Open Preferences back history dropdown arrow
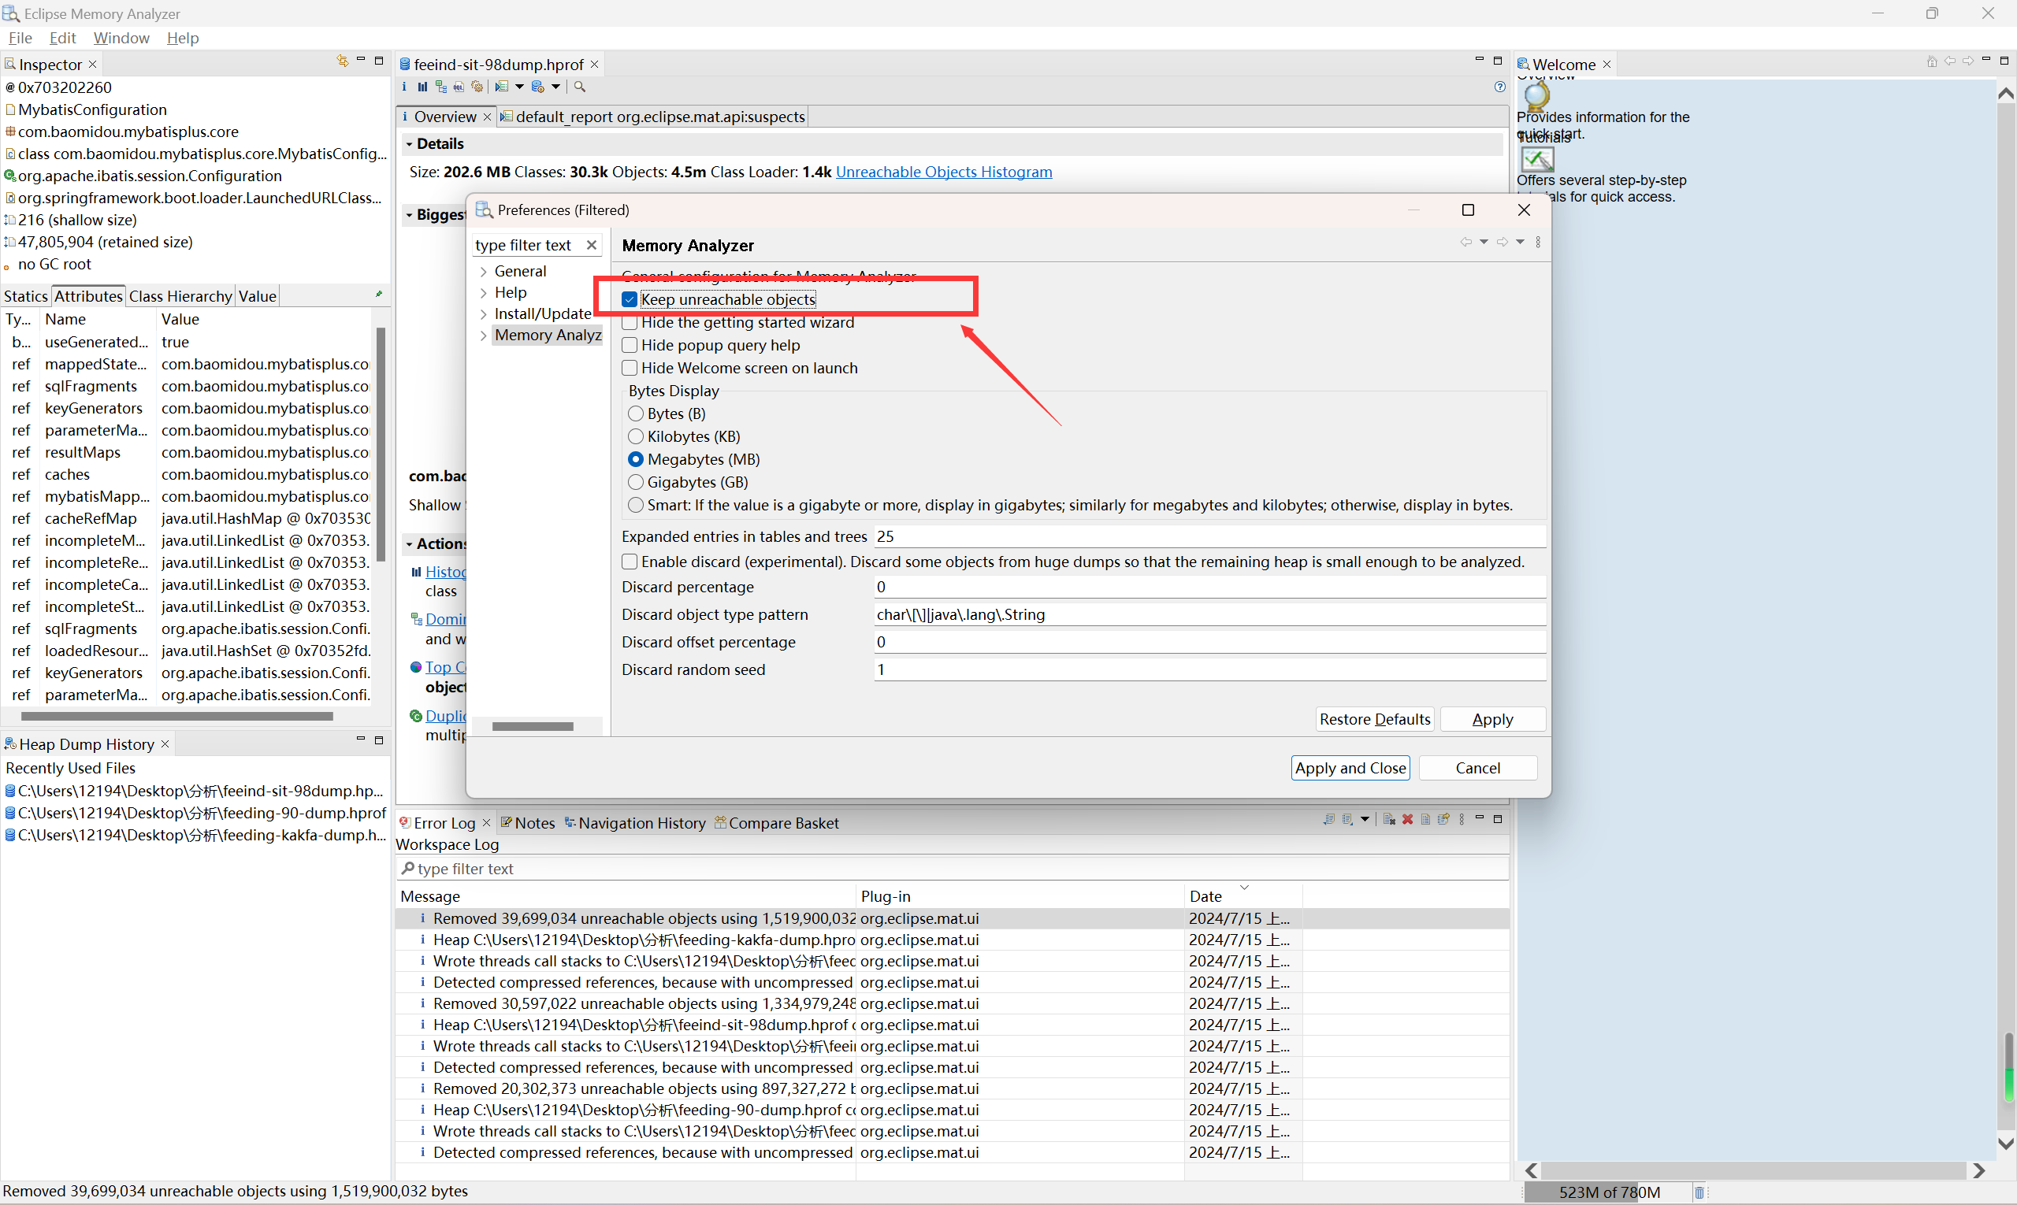Viewport: 2017px width, 1205px height. [x=1484, y=242]
